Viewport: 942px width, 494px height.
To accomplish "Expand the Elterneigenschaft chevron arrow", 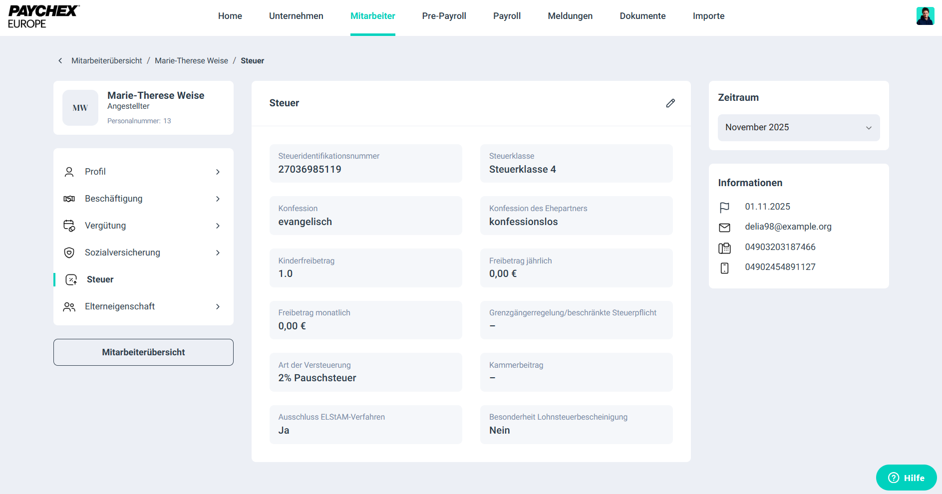I will [x=218, y=307].
